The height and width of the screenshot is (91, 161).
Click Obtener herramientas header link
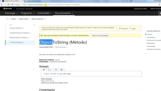[156, 9]
